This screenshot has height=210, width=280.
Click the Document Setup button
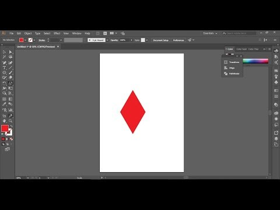point(161,40)
